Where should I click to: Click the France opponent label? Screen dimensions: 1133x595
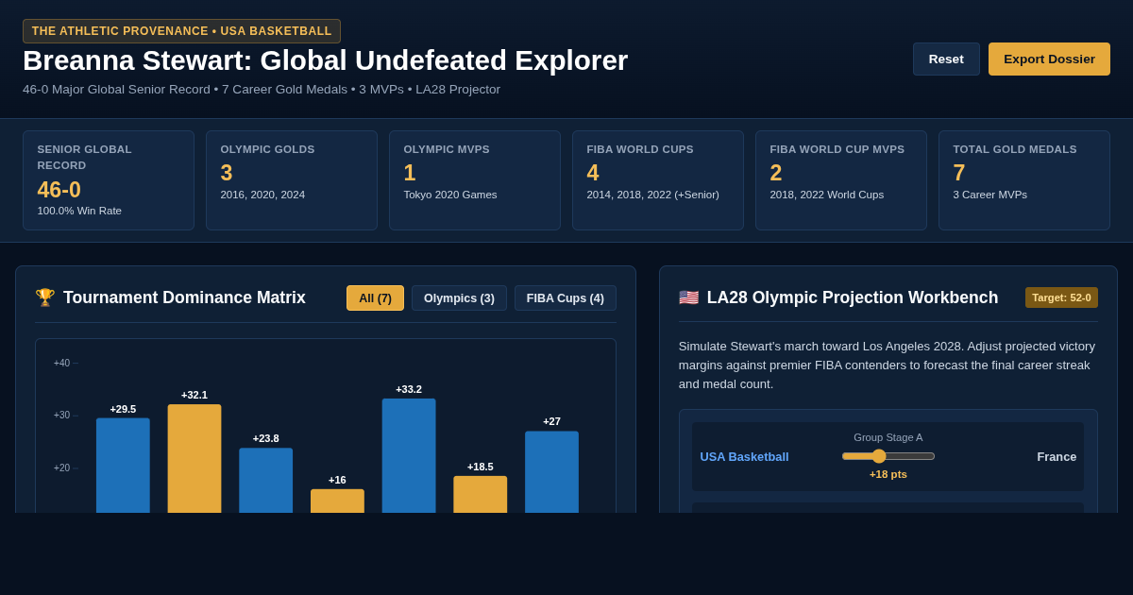(x=1057, y=456)
